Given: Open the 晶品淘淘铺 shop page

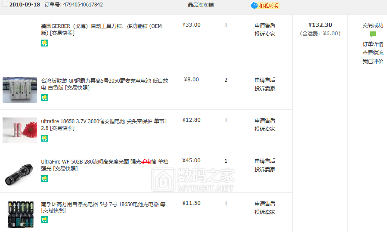Looking at the screenshot, I should pos(201,5).
